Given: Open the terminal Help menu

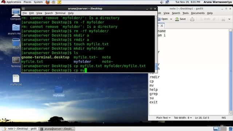Looking at the screenshot, I should point(71,13).
